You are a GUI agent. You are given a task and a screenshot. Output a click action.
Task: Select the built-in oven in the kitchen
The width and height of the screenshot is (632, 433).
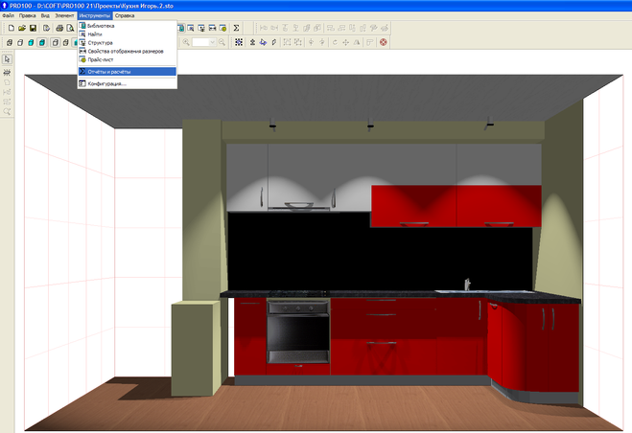point(298,331)
